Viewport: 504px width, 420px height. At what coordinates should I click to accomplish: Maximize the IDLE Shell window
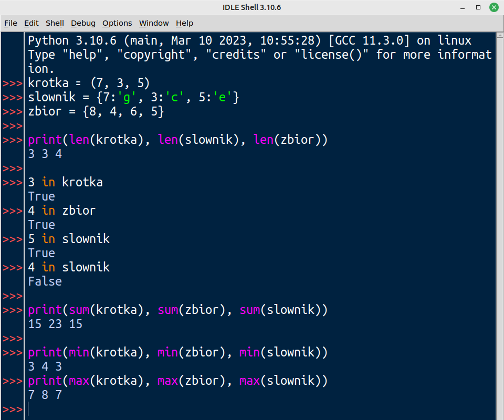[478, 7]
